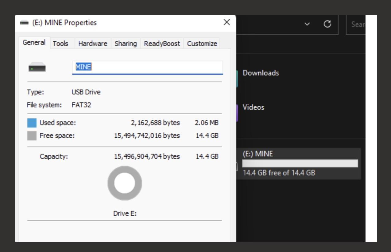
Task: Click the drive icon beside the label field
Action: click(x=37, y=67)
